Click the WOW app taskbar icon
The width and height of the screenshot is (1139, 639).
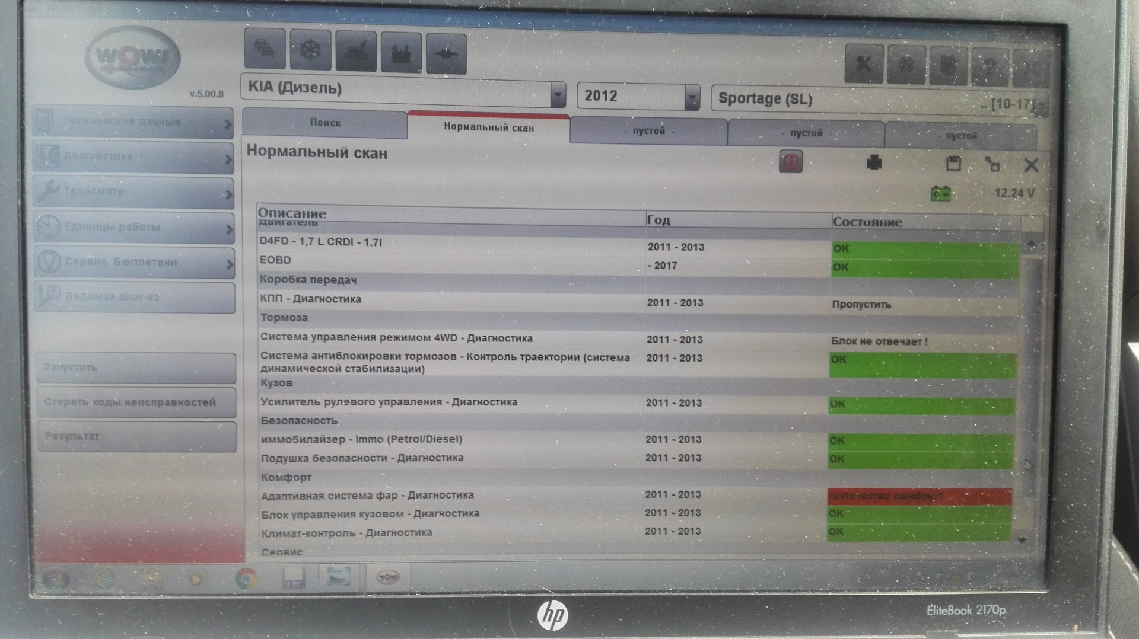click(389, 577)
